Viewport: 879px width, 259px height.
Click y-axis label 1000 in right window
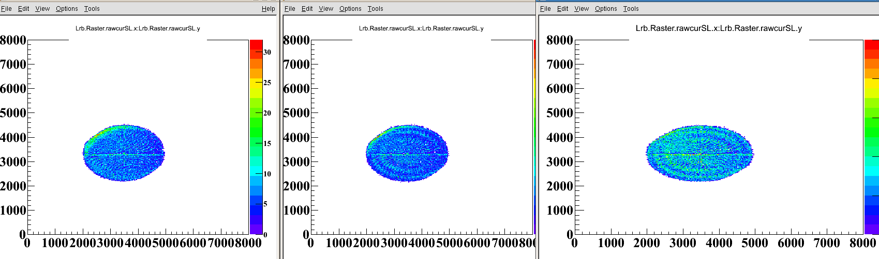(560, 210)
